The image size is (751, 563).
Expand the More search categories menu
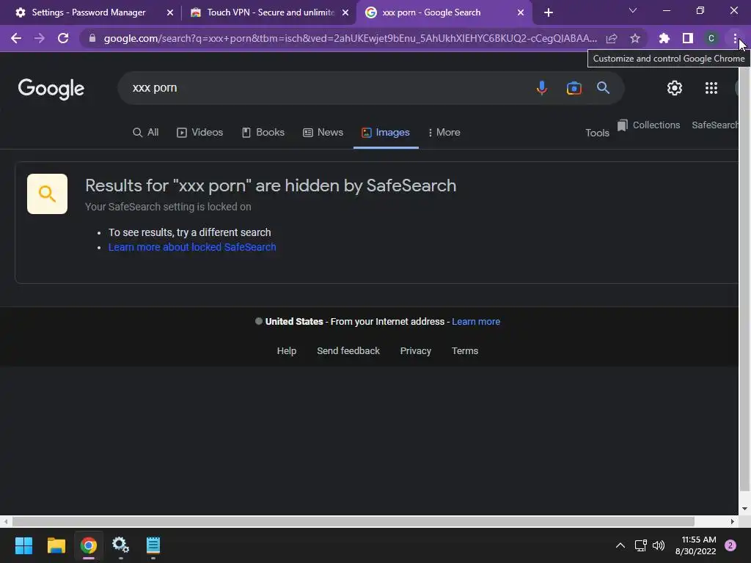coord(444,133)
